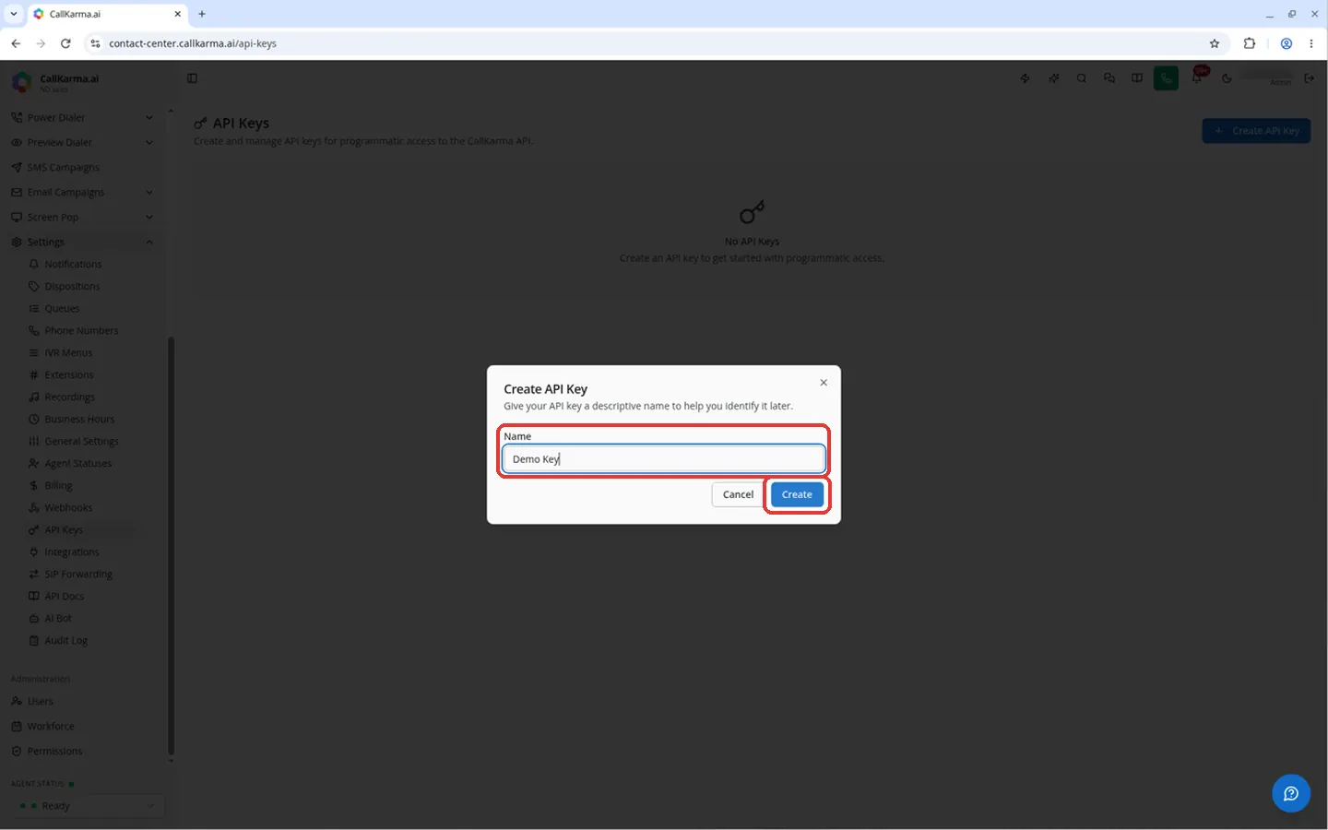The height and width of the screenshot is (830, 1328).
Task: Open the search magnifier in header
Action: 1082,78
